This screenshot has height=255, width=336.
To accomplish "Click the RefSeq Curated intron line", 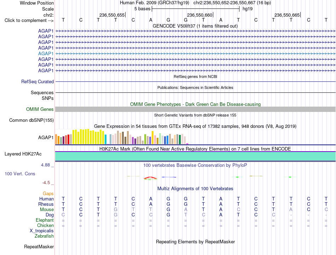I will point(195,81).
